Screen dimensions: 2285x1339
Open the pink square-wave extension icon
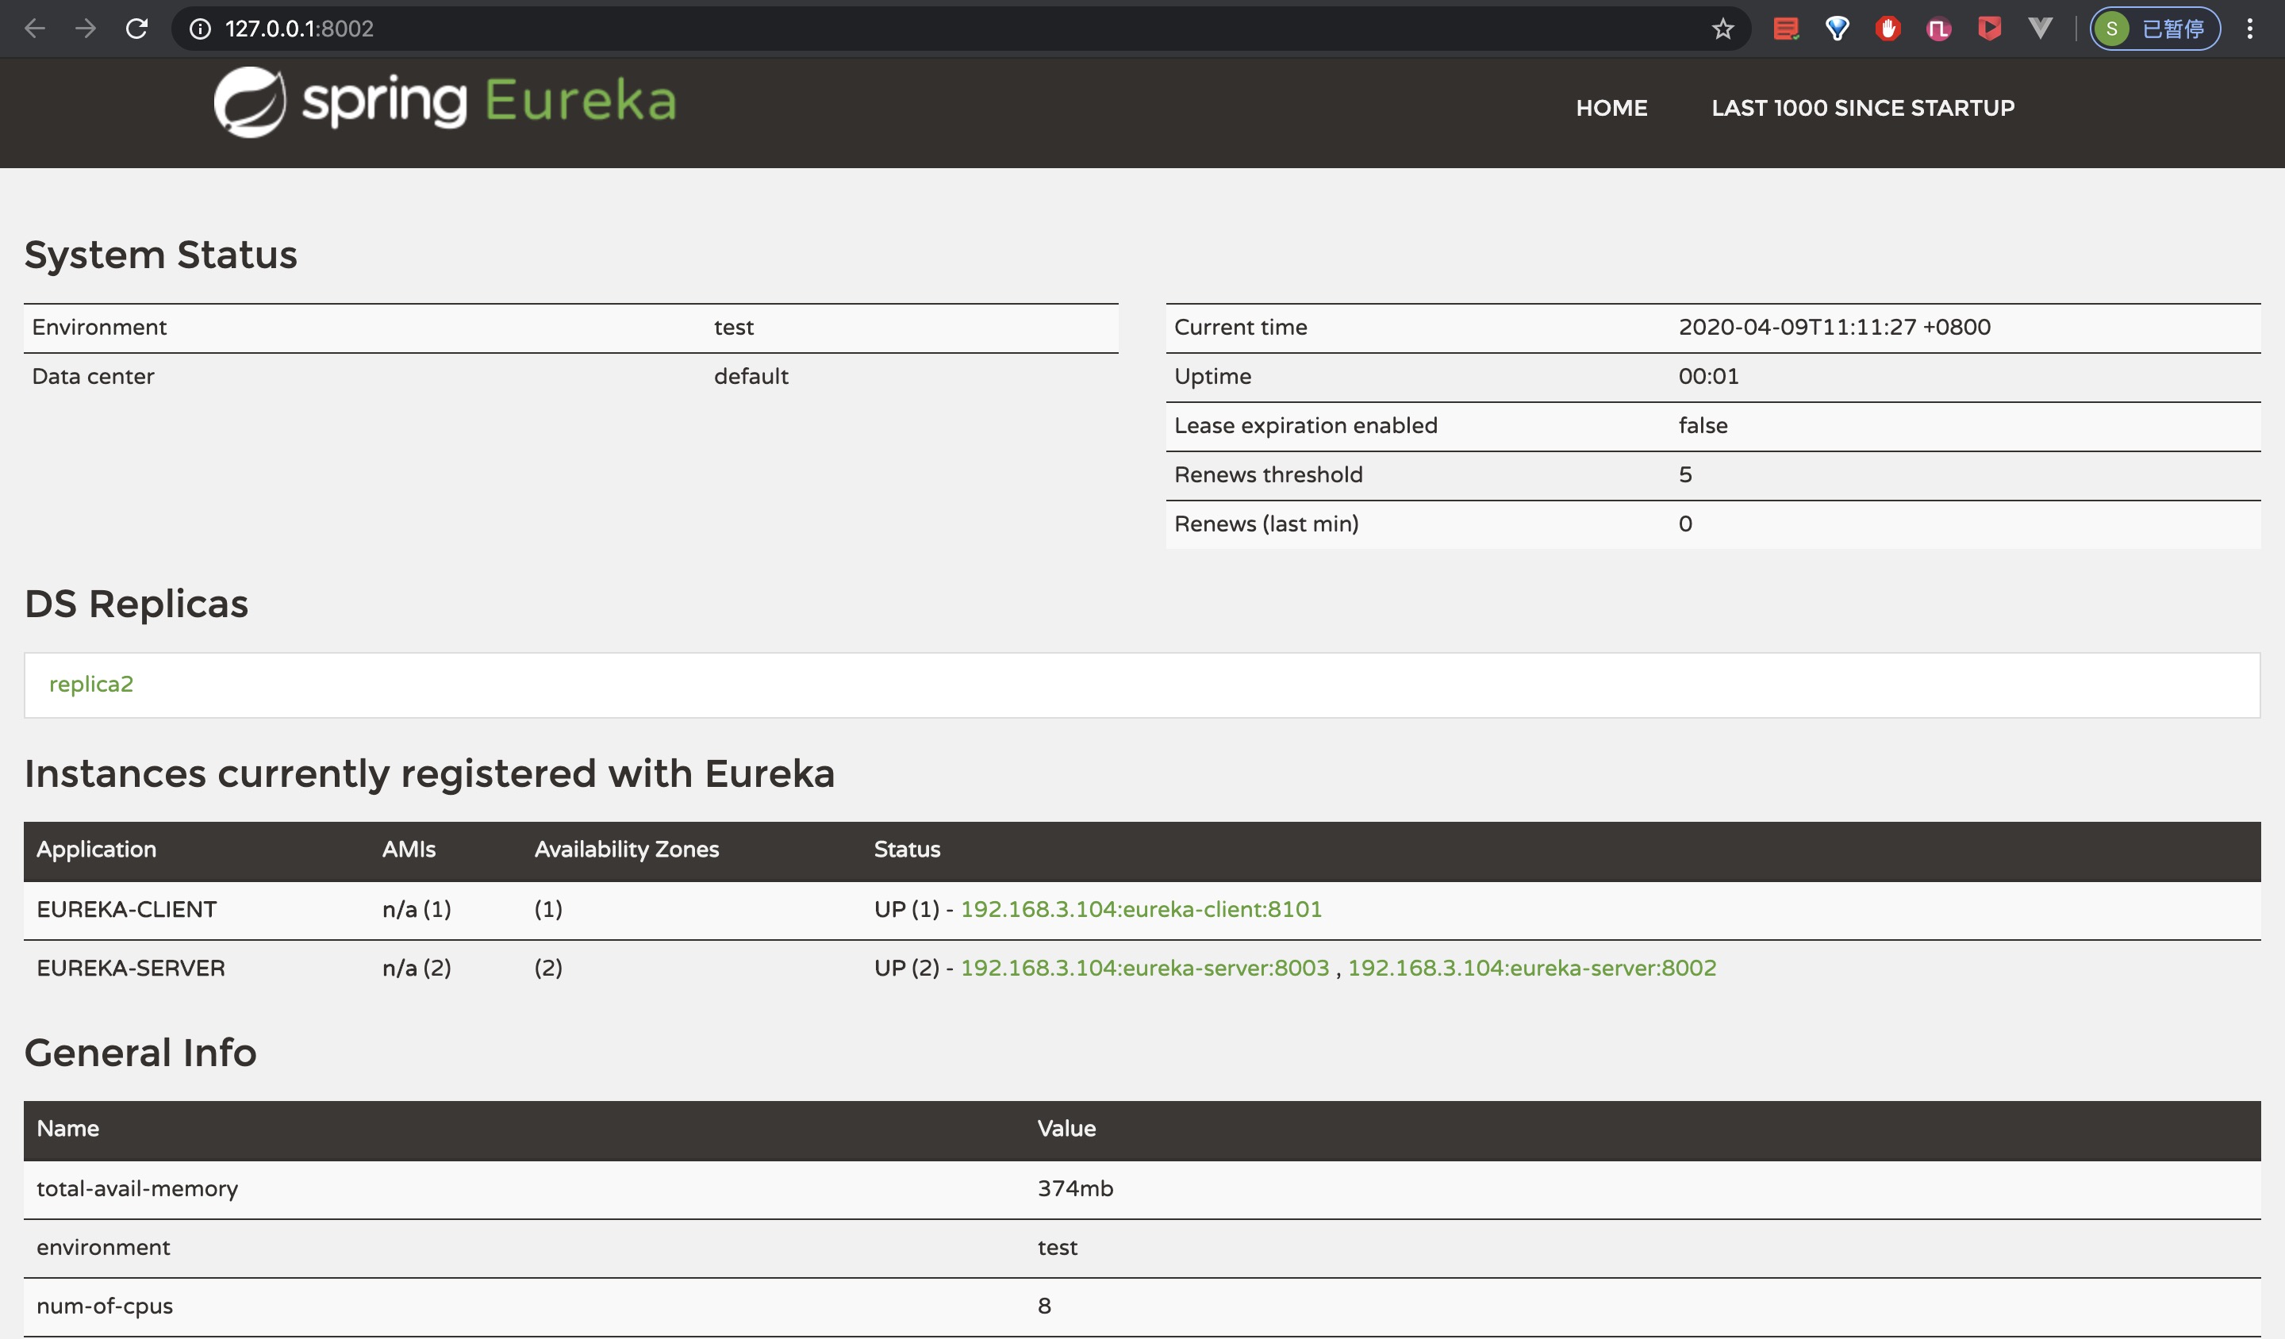point(1938,29)
